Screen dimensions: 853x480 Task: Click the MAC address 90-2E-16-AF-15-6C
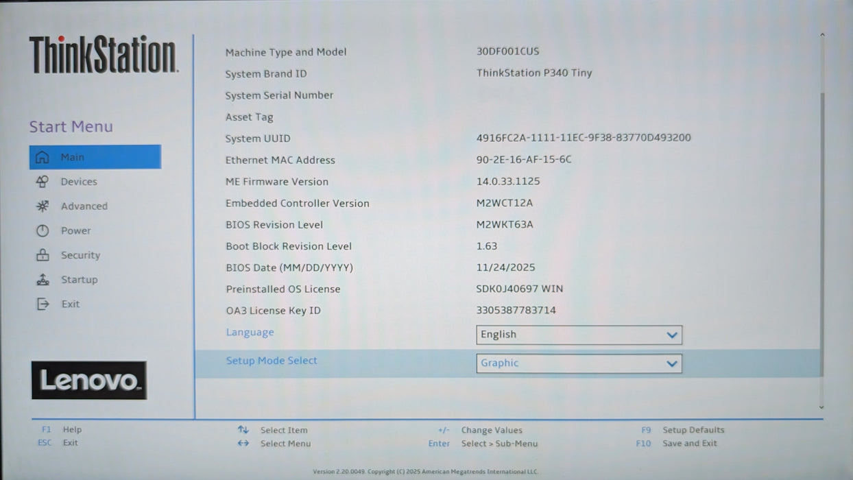click(x=524, y=160)
